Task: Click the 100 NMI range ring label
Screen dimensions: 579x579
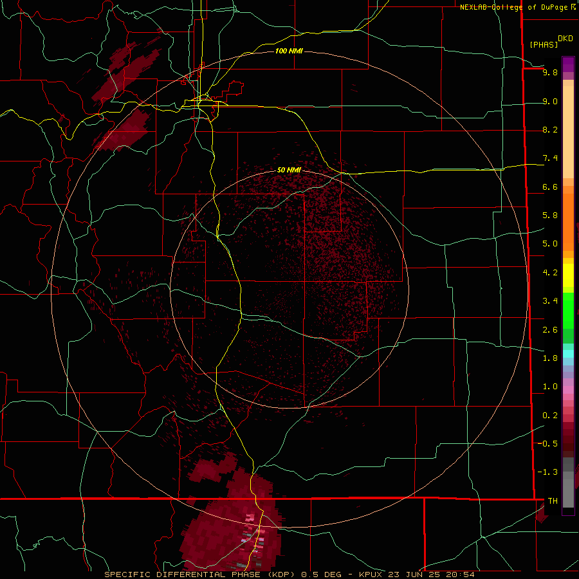Action: 289,51
